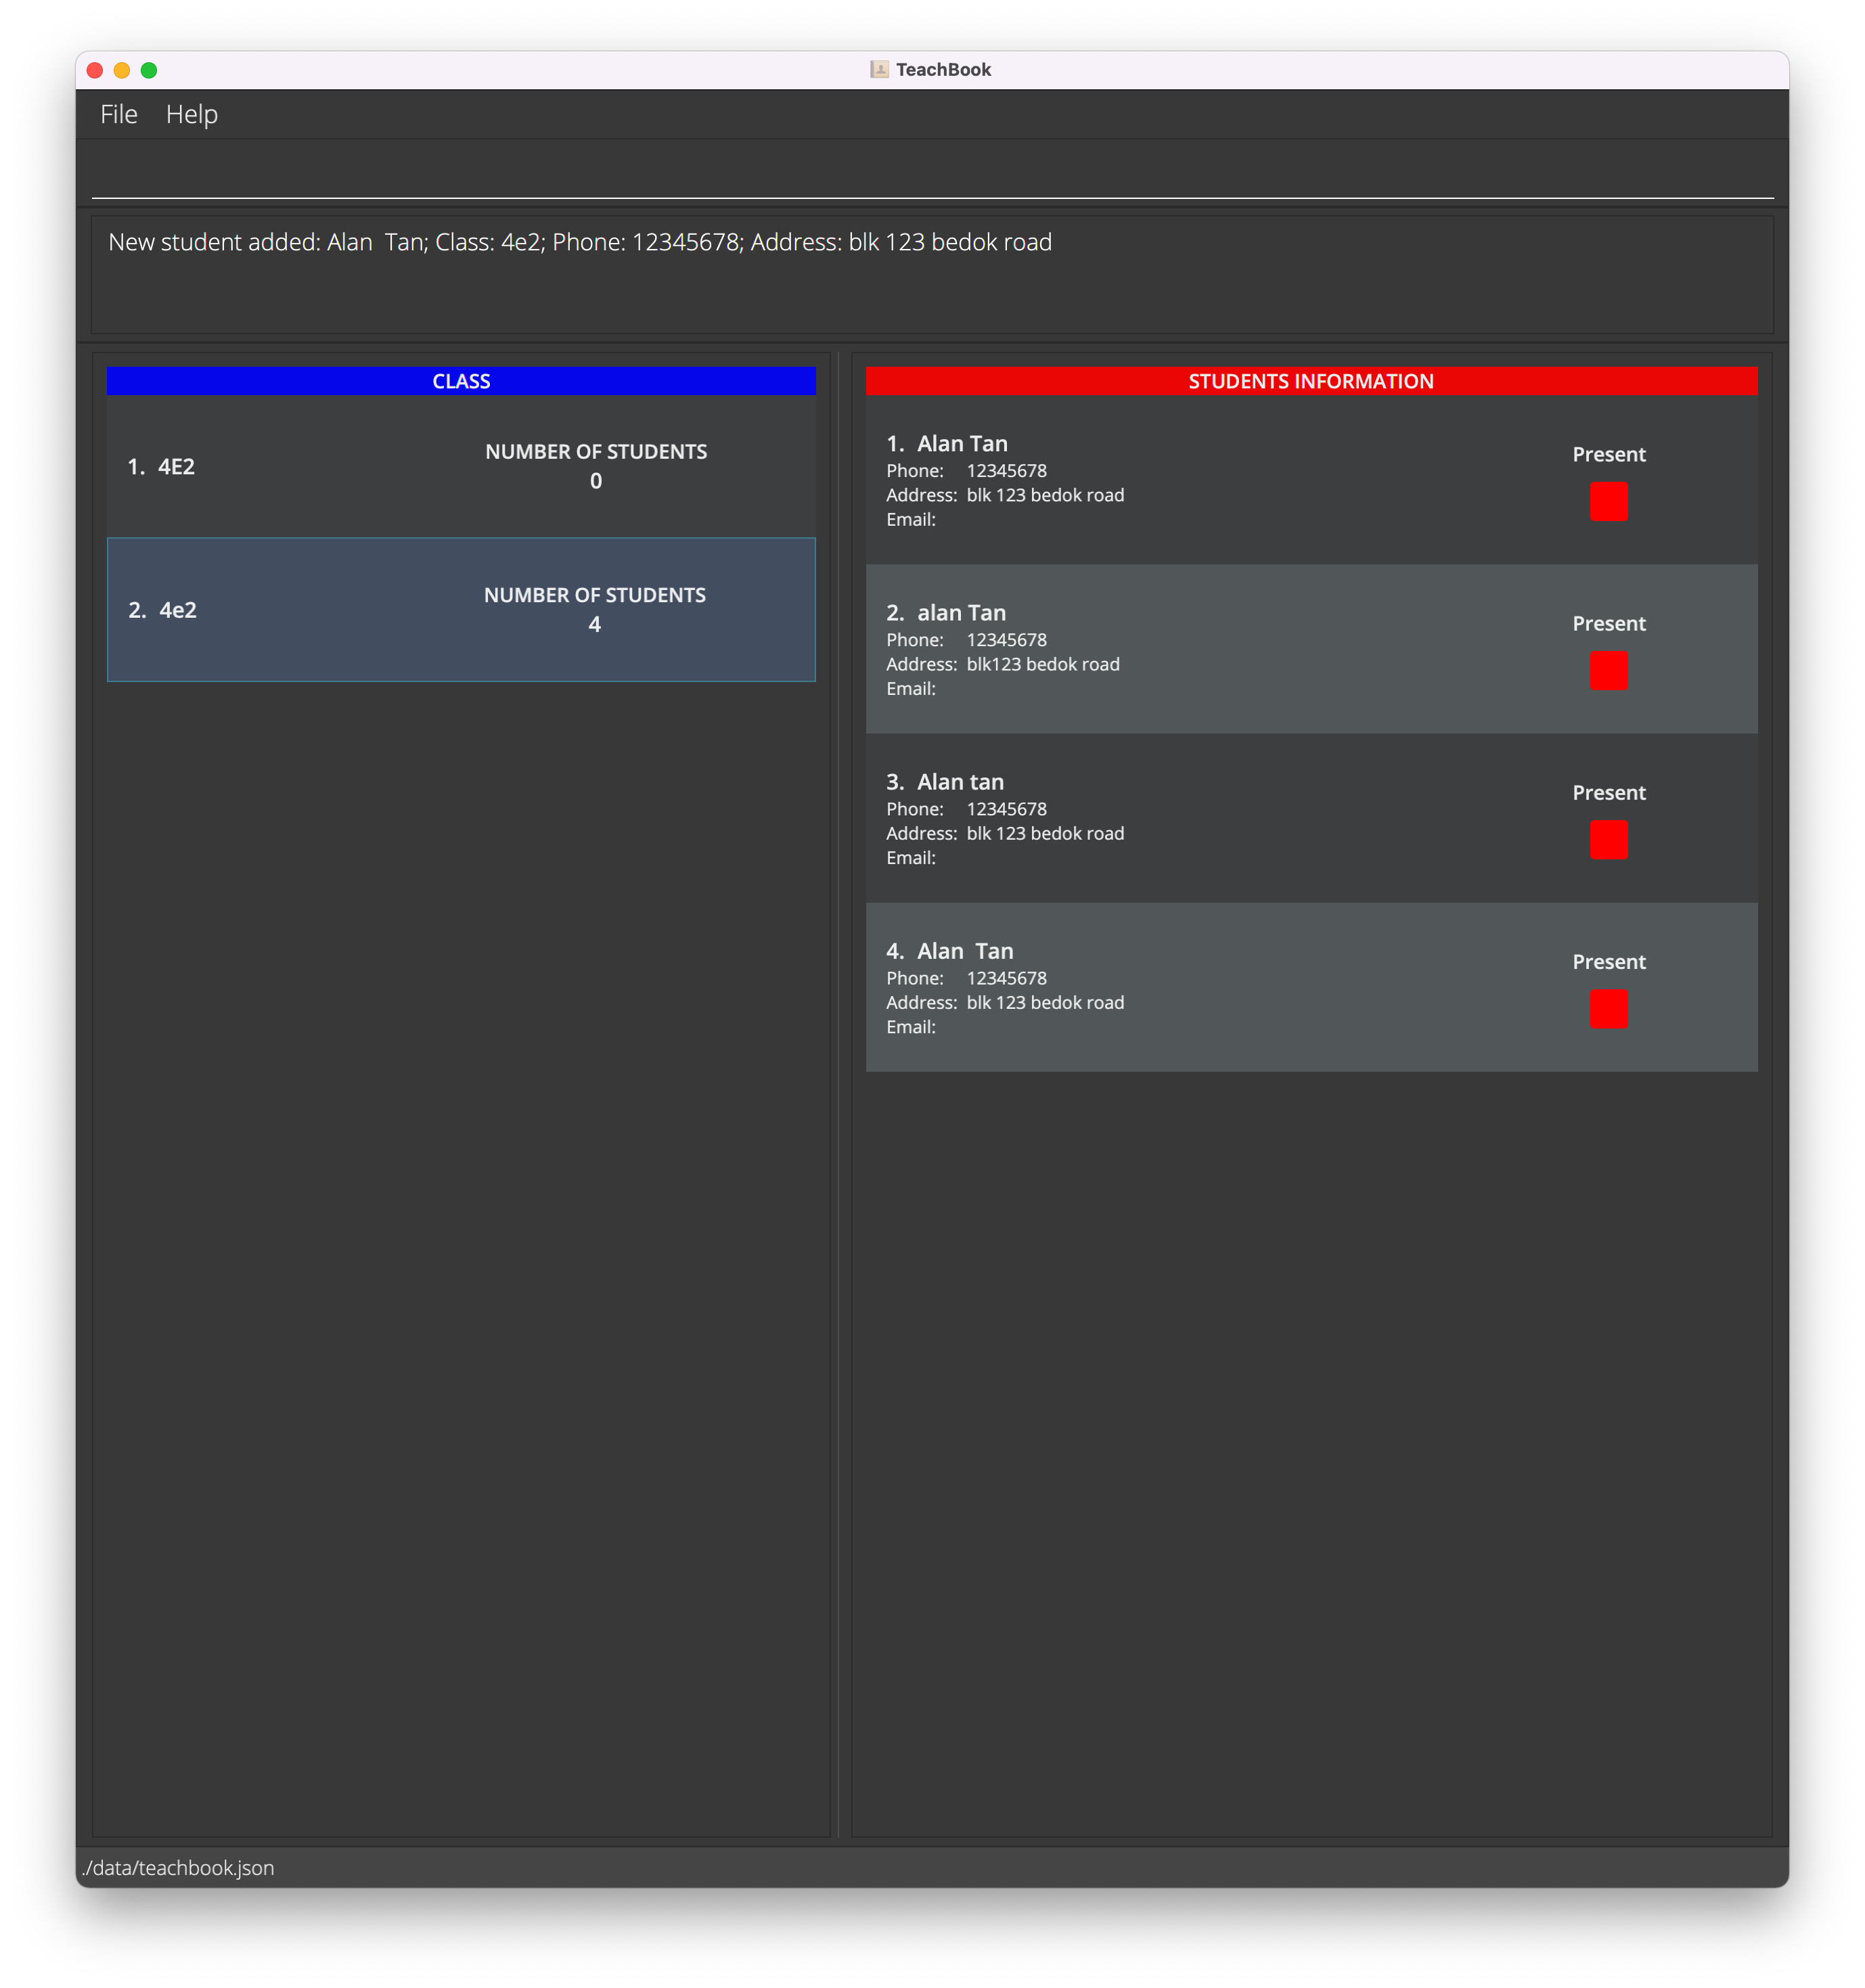1865x1988 pixels.
Task: Select class 4e2 with 4 students
Action: [461, 609]
